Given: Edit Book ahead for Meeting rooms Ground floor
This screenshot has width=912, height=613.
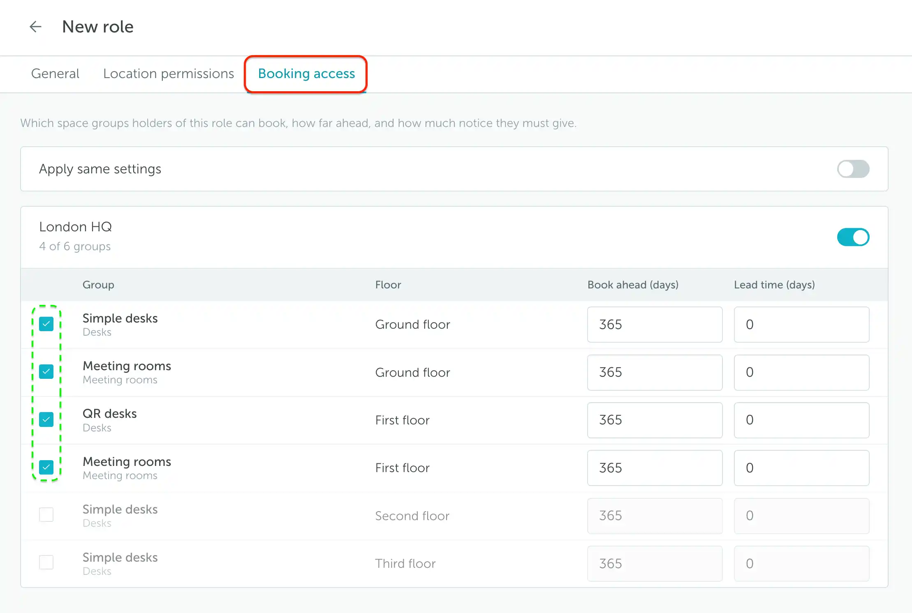Looking at the screenshot, I should [x=655, y=372].
